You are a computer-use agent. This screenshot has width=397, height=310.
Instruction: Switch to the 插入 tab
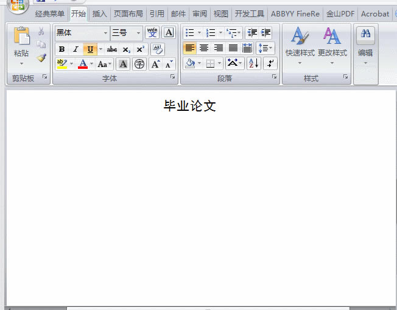(99, 13)
